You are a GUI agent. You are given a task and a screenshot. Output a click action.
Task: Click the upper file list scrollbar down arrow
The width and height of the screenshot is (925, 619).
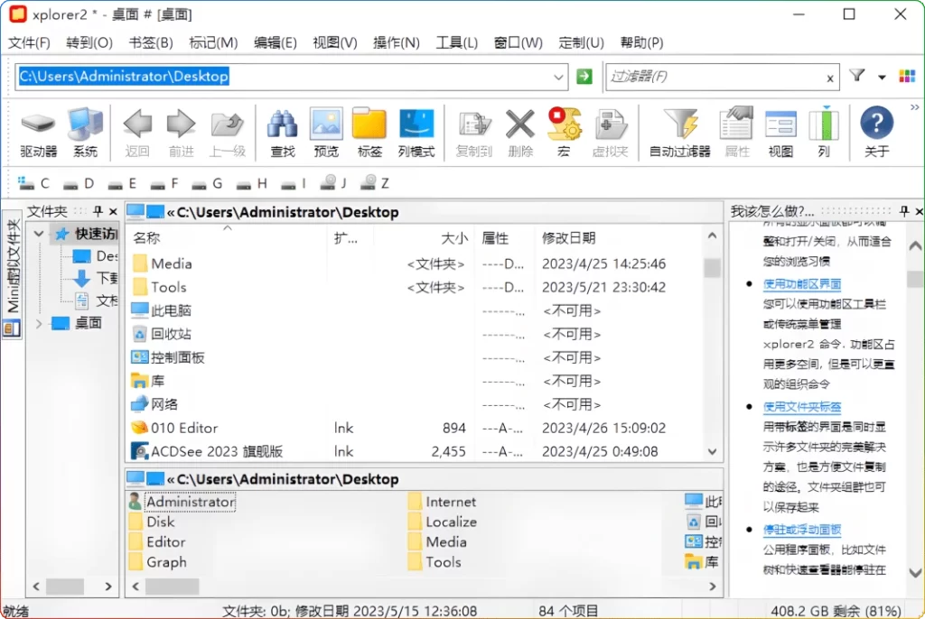coord(712,451)
